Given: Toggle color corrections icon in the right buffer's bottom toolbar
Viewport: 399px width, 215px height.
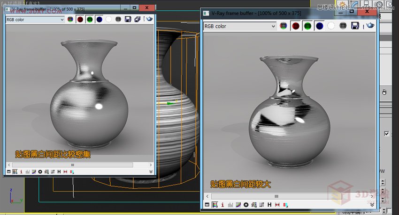Looking at the screenshot, I should [x=215, y=205].
